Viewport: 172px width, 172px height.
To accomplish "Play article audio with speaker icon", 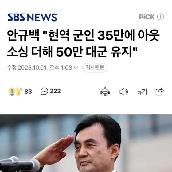I will (124, 92).
